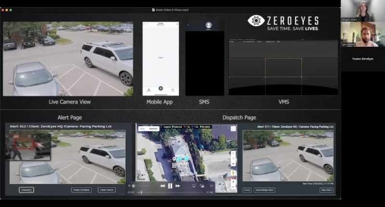Click the ZeroEyes eye logo
The height and width of the screenshot is (207, 385).
pyautogui.click(x=256, y=21)
